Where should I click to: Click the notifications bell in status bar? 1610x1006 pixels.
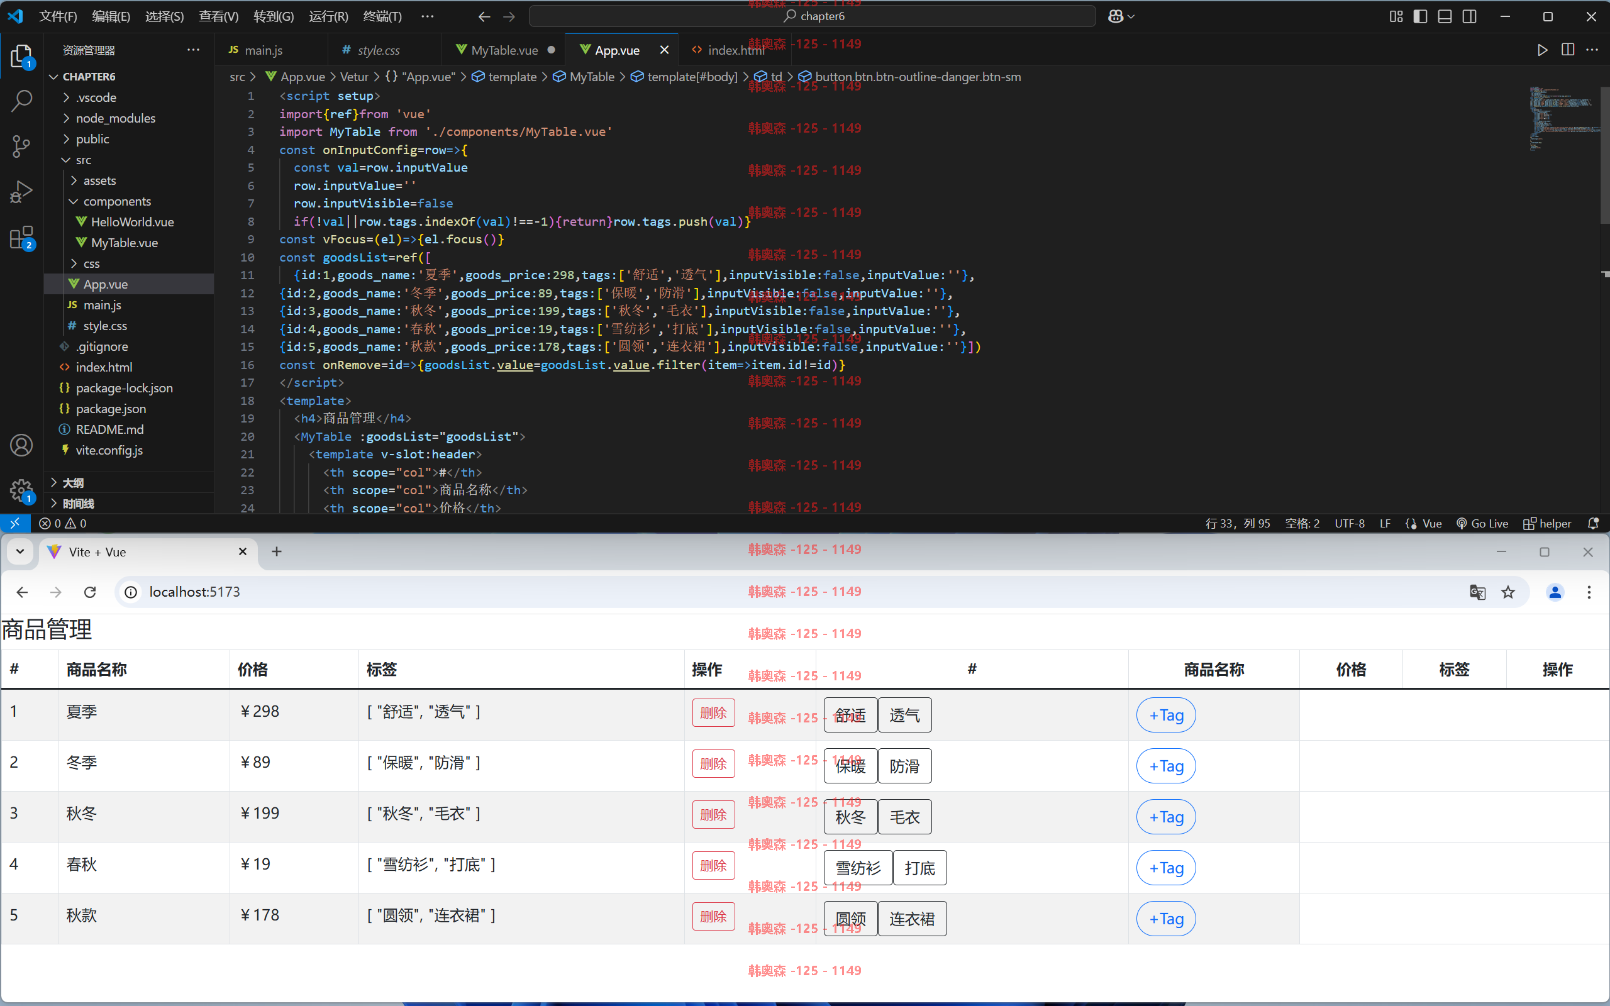point(1594,524)
